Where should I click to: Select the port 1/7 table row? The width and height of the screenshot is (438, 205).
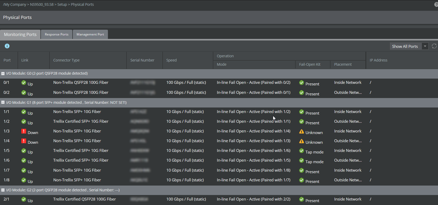(x=219, y=170)
